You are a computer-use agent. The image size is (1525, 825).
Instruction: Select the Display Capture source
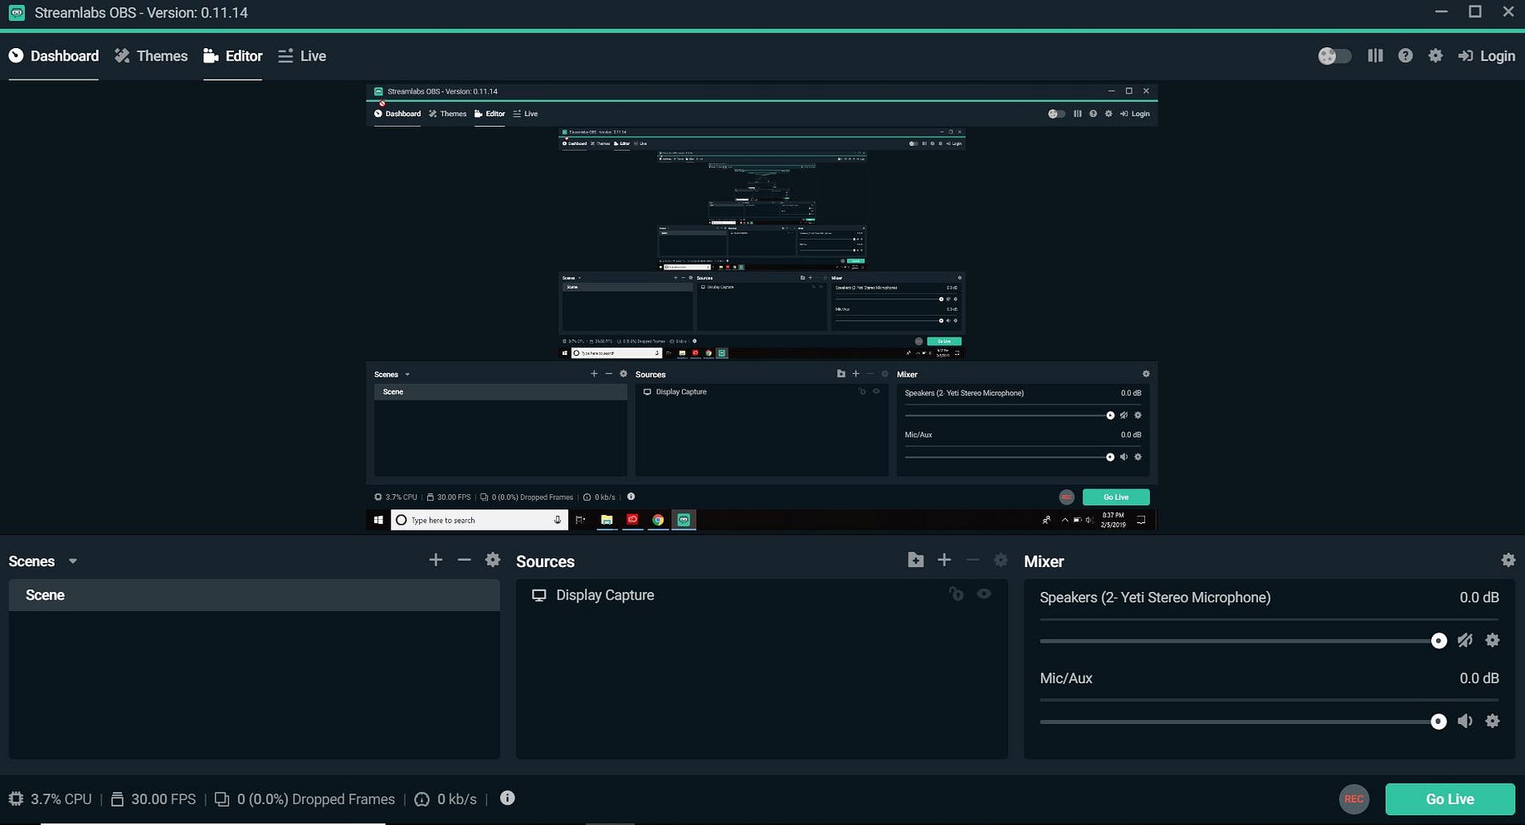[x=762, y=595]
